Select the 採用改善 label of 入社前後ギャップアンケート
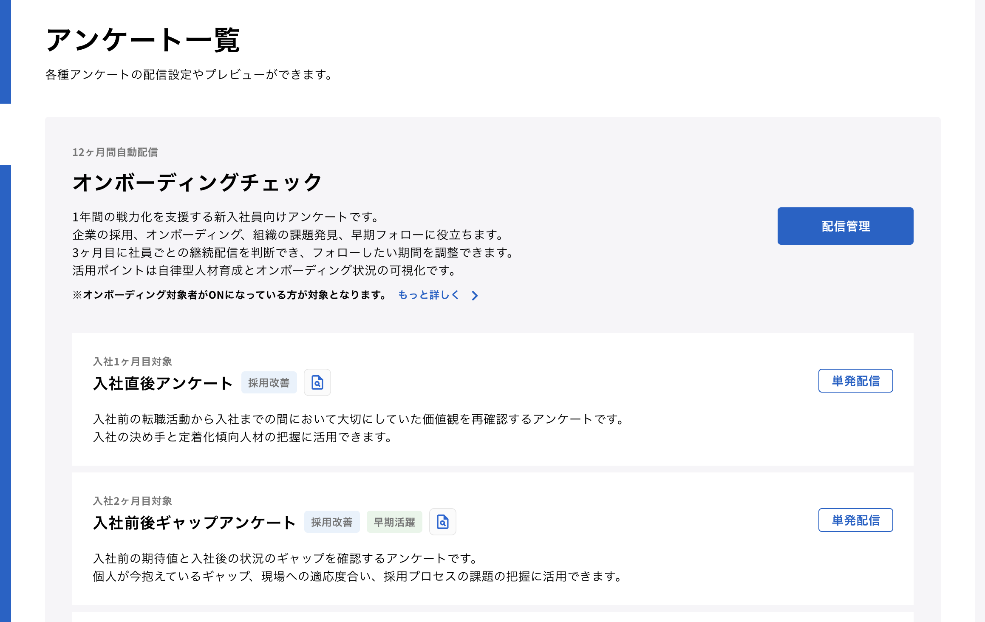This screenshot has height=622, width=985. point(332,522)
